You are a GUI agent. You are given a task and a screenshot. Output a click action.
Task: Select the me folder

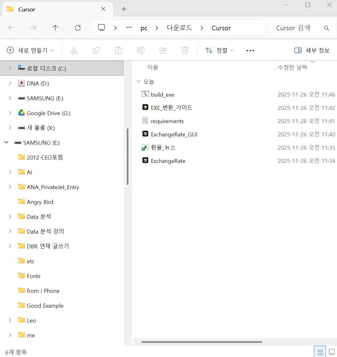31,335
